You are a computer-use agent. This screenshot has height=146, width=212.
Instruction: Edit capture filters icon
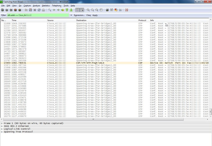pyautogui.click(x=107, y=10)
